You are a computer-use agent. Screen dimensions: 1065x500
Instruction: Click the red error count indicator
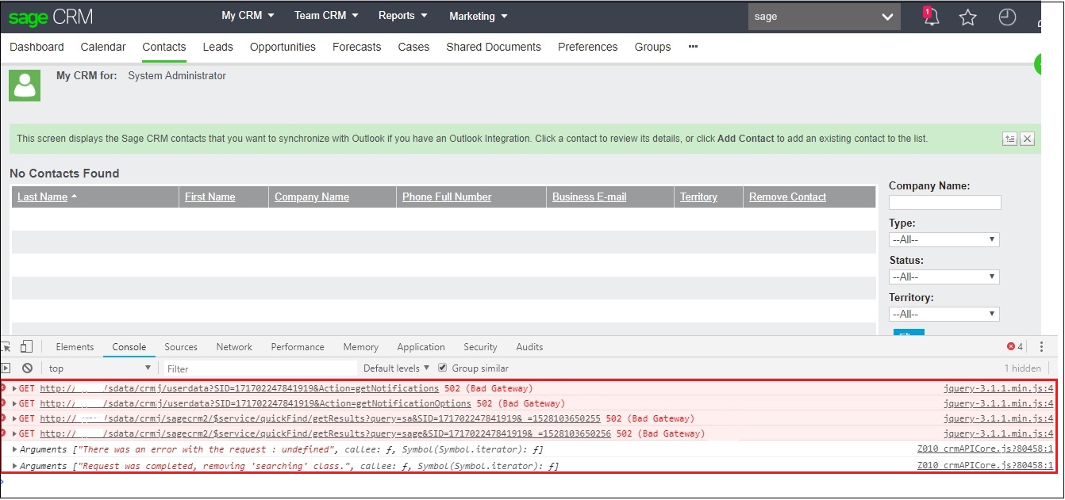(1015, 346)
